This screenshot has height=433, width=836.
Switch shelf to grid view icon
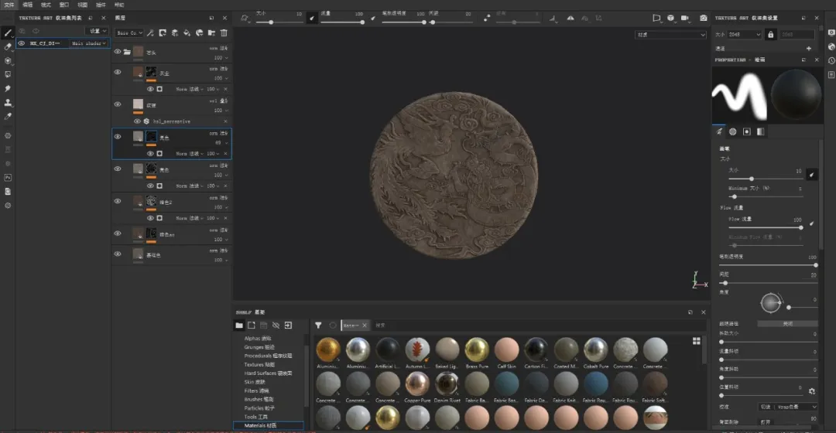tap(697, 340)
